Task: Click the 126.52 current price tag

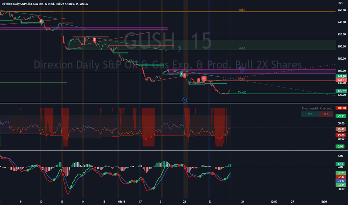Action: pos(342,91)
